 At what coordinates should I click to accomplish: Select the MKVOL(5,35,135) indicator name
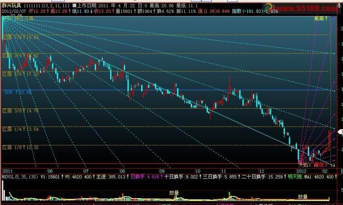point(20,177)
